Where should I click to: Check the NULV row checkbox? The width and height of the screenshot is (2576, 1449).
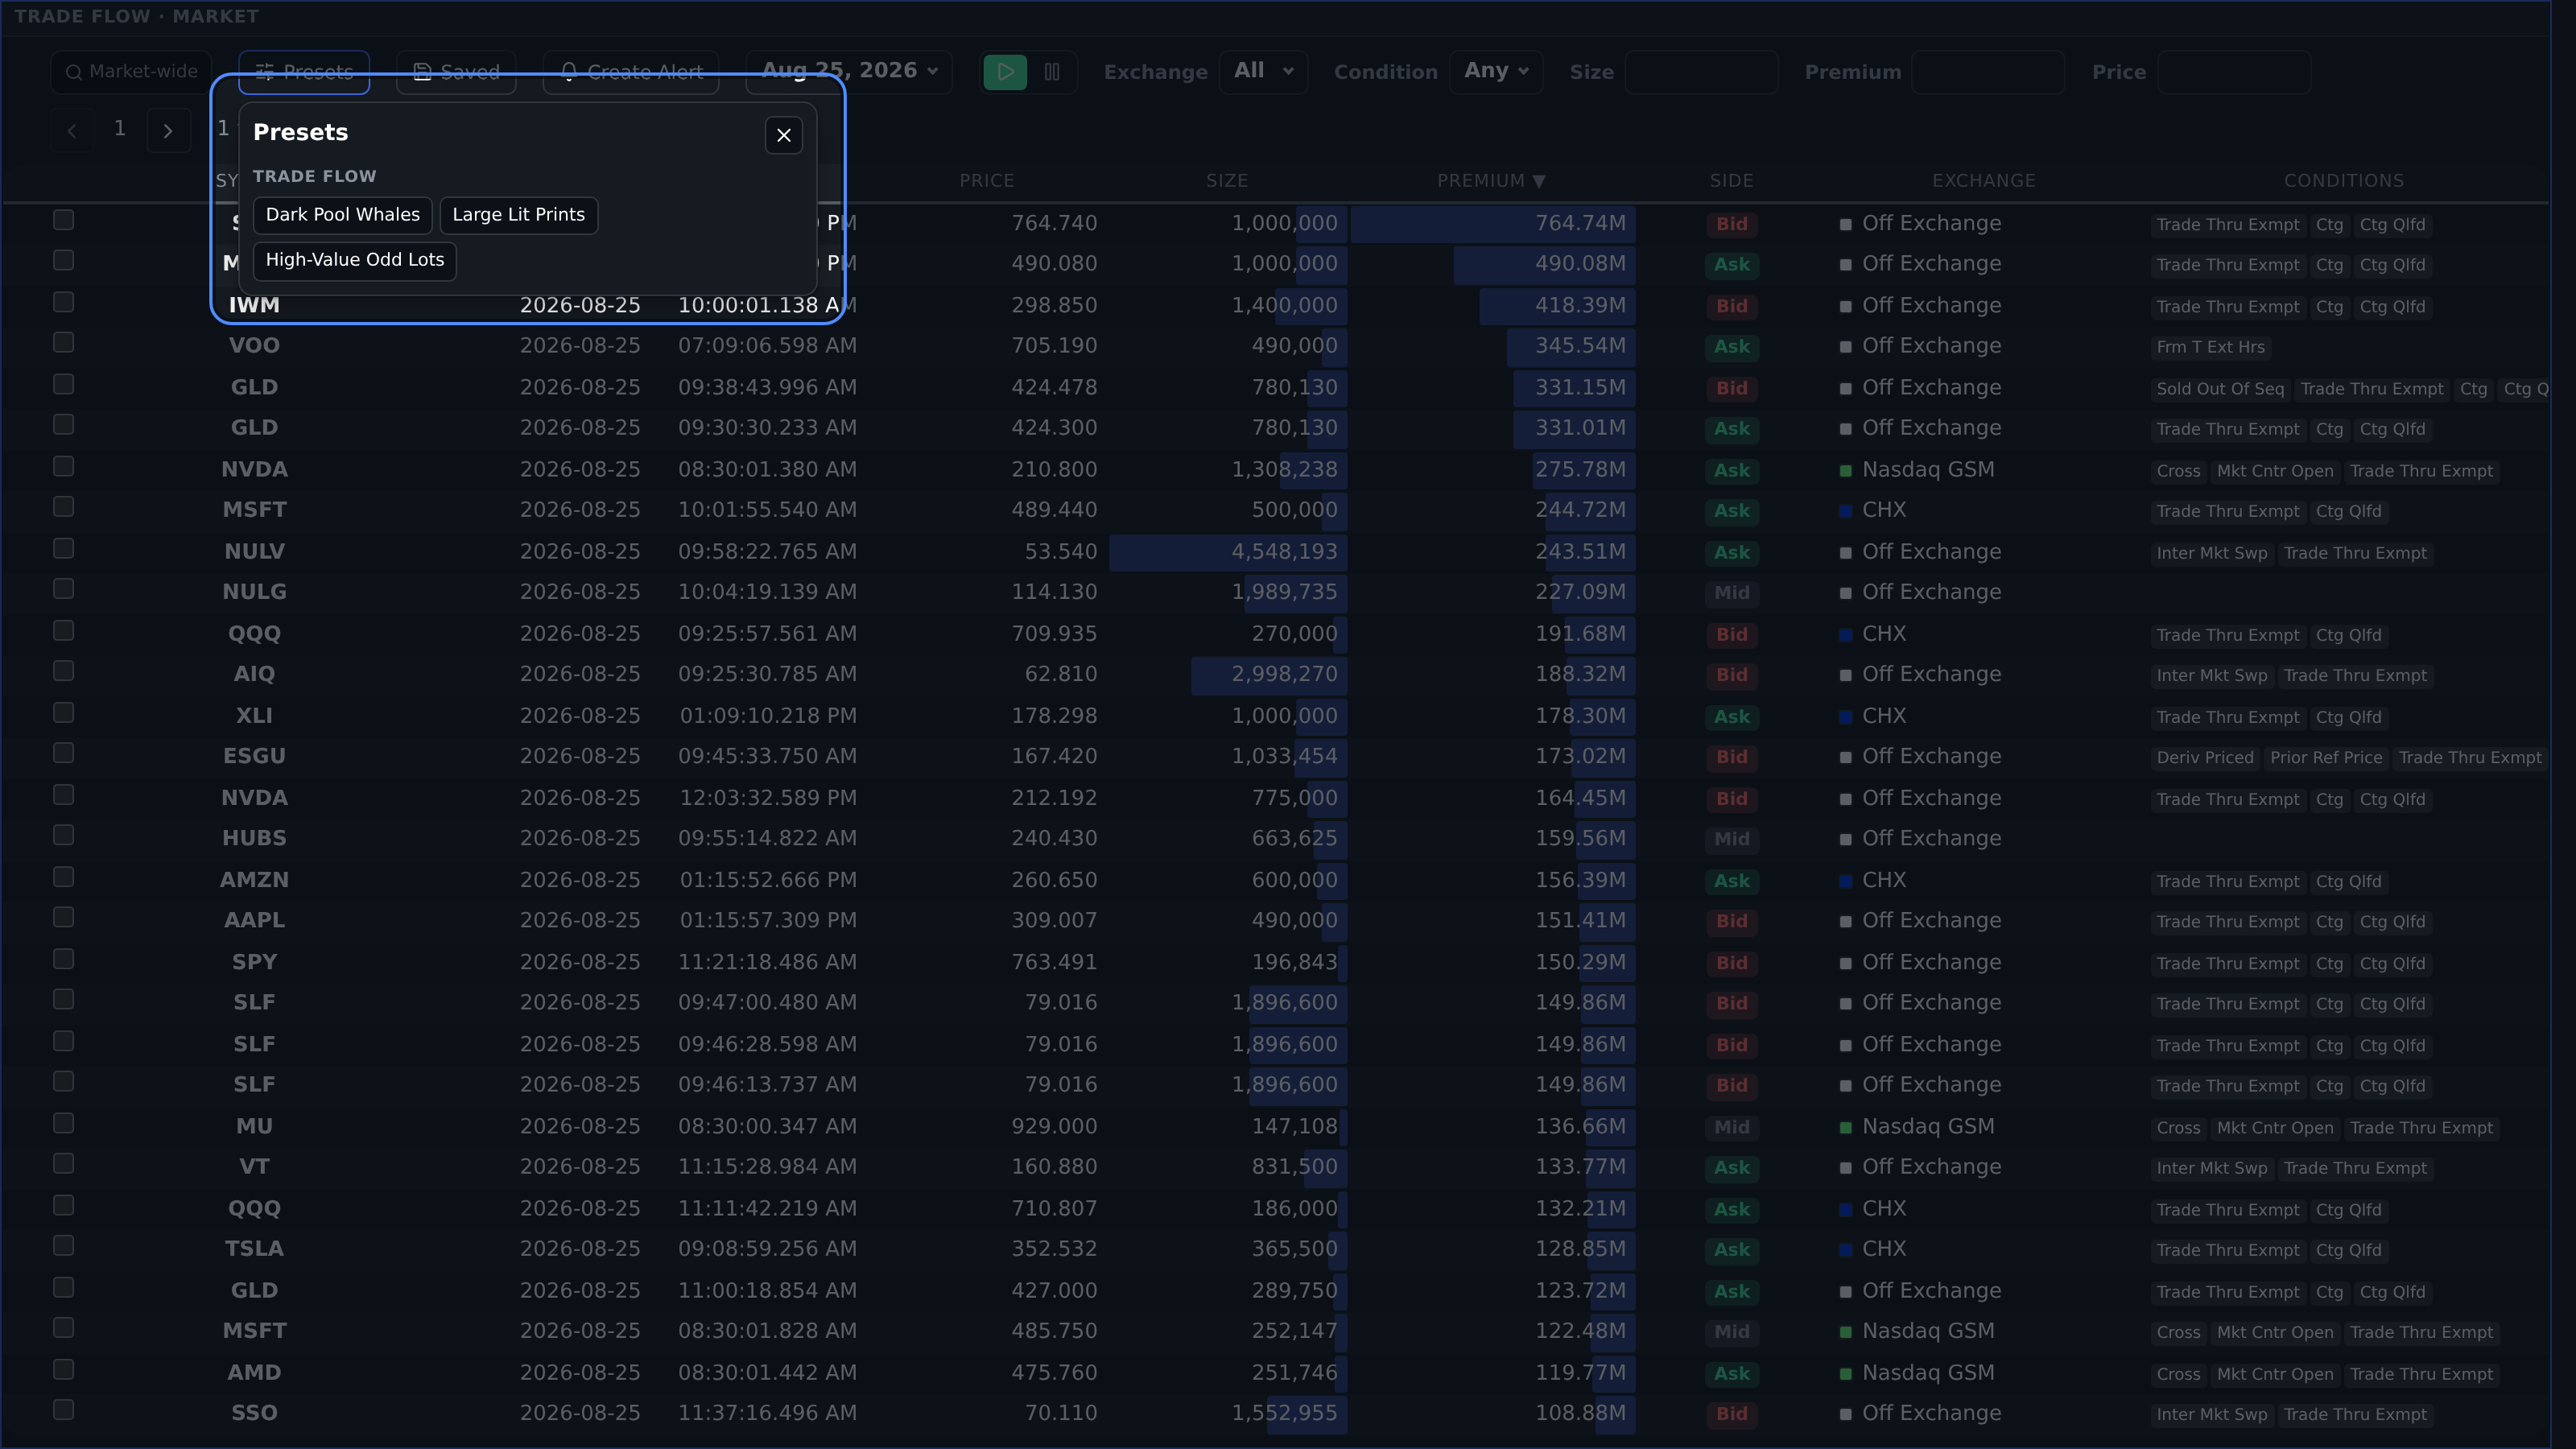(63, 548)
